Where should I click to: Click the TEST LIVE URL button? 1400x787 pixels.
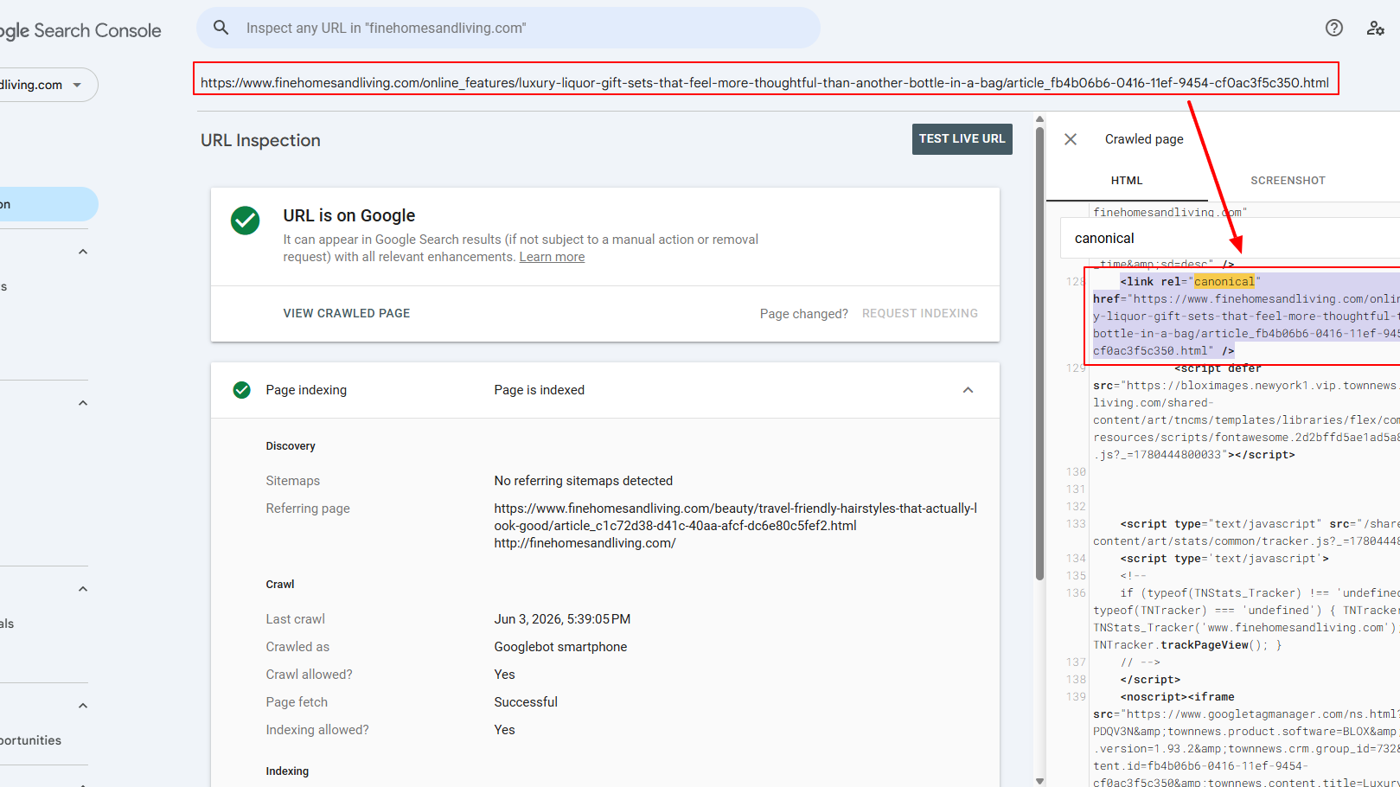point(962,139)
